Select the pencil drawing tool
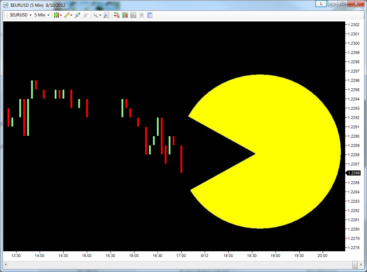 click(x=67, y=15)
